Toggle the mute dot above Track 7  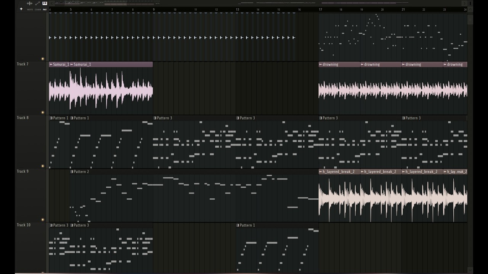(x=43, y=59)
